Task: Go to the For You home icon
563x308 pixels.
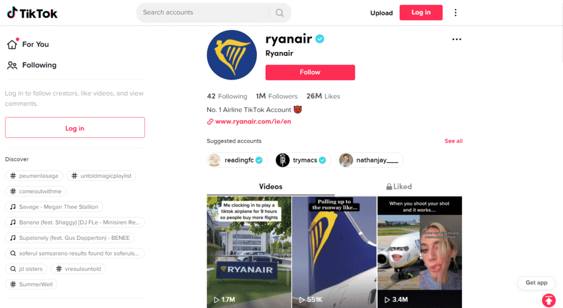Action: point(12,44)
